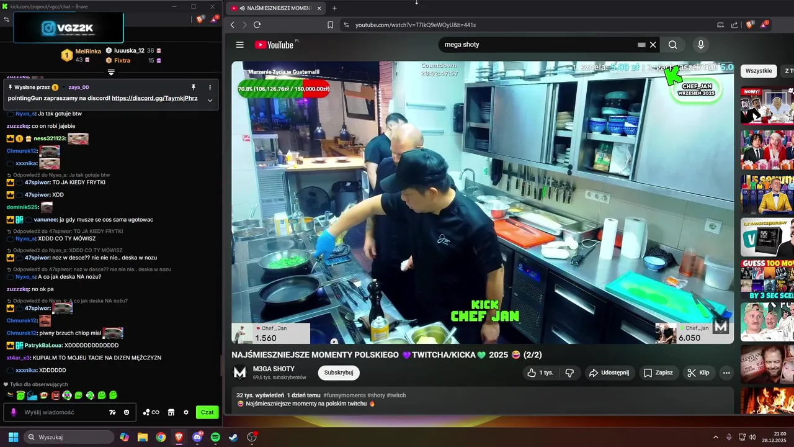
Task: Open the voice microphone in chat input
Action: (x=14, y=412)
